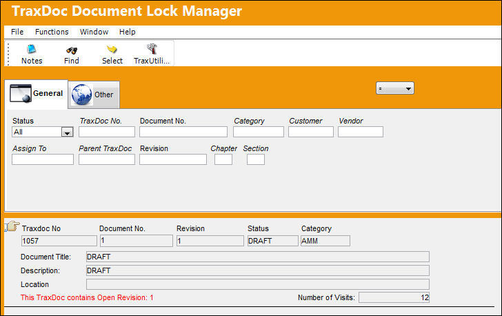Click the TraxDoc No. search field

[107, 132]
